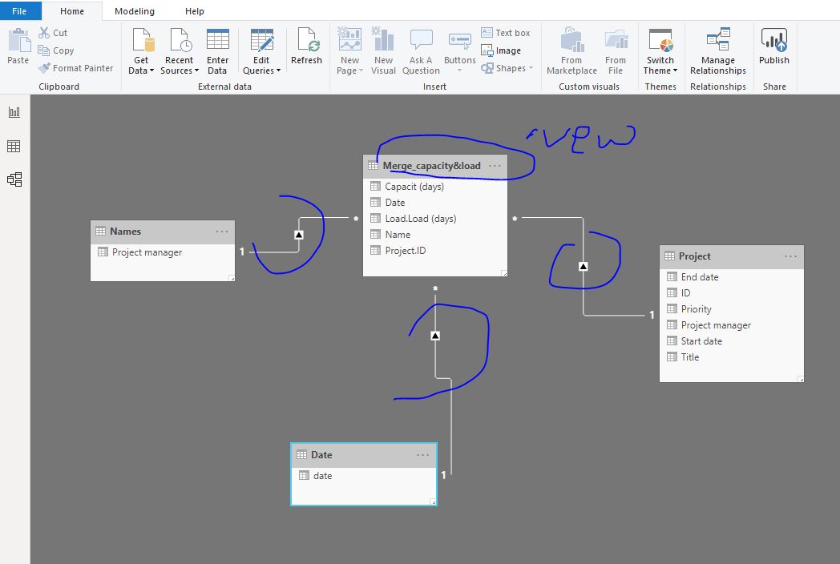Open the Edit Queries dropdown
The image size is (840, 564).
(x=261, y=51)
